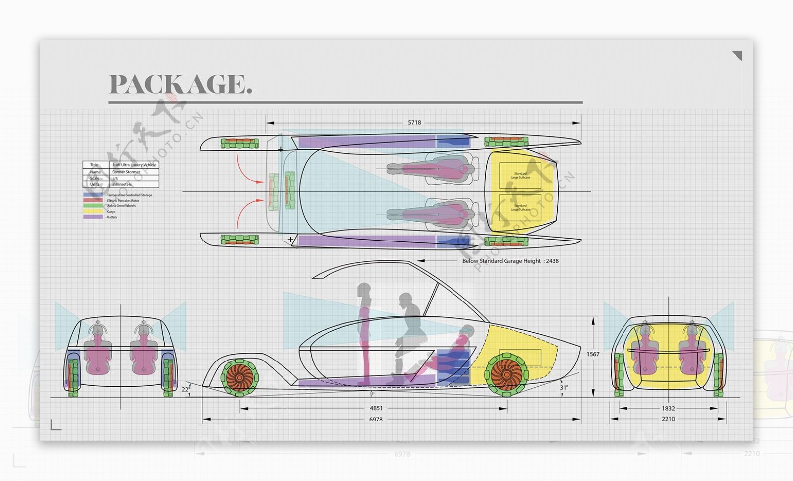This screenshot has width=793, height=481.
Task: Click the 5718 dimension label
Action: [x=414, y=122]
